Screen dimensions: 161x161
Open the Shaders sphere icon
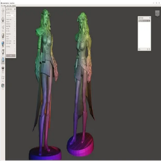(x=3, y=68)
